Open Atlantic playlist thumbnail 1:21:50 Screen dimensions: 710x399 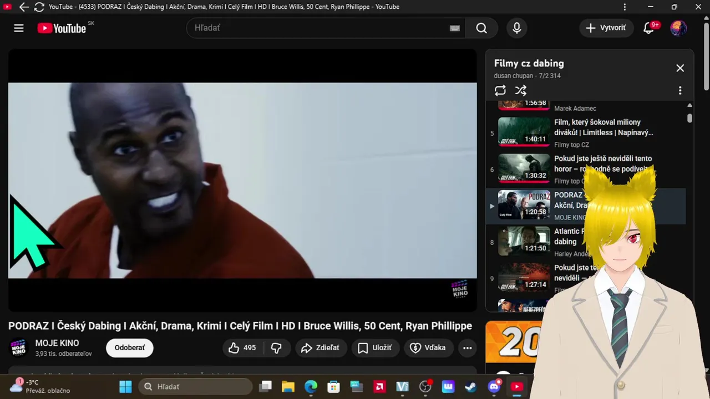(x=524, y=241)
